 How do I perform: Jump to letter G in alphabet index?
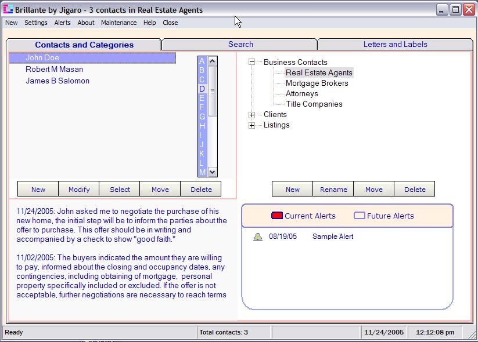tap(202, 117)
